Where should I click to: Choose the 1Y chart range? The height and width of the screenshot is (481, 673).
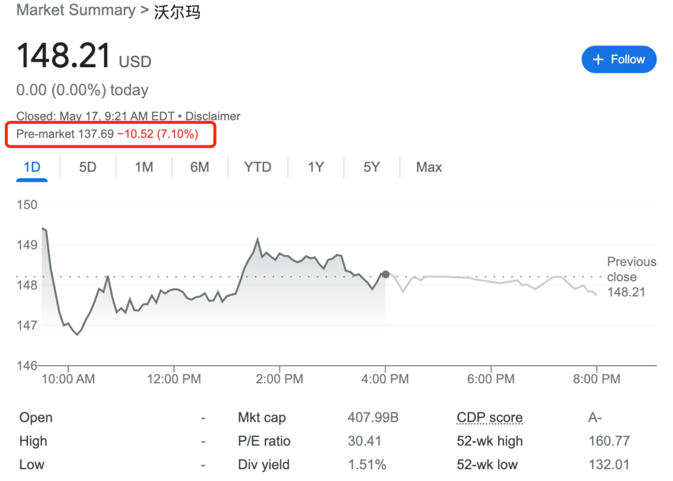point(316,167)
